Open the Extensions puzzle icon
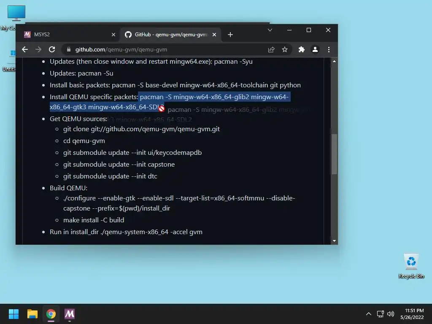The height and width of the screenshot is (324, 432). click(301, 50)
